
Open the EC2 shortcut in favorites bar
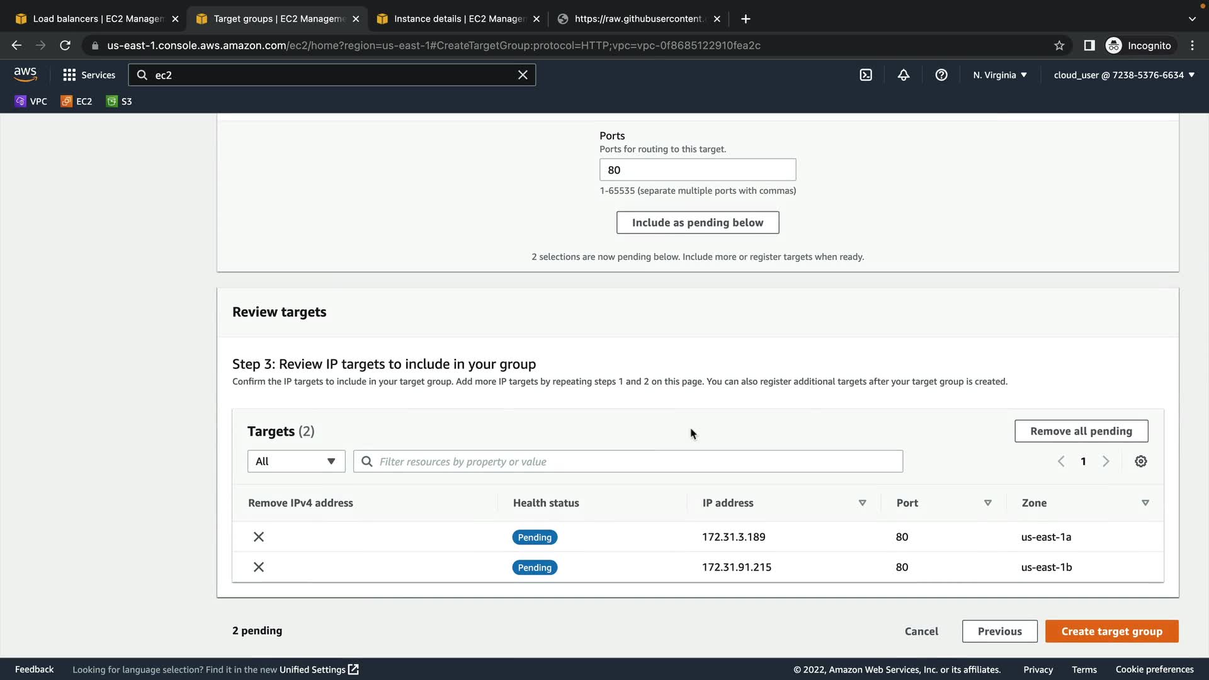pyautogui.click(x=77, y=101)
